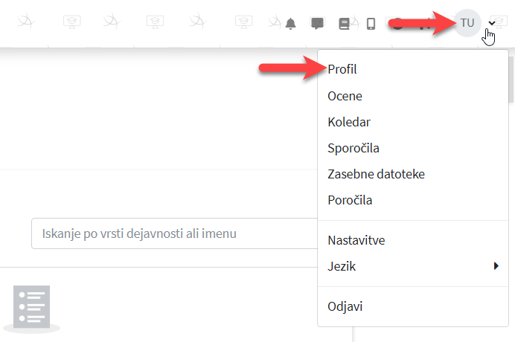
Task: Expand the Jezik language submenu arrow
Action: [x=496, y=266]
